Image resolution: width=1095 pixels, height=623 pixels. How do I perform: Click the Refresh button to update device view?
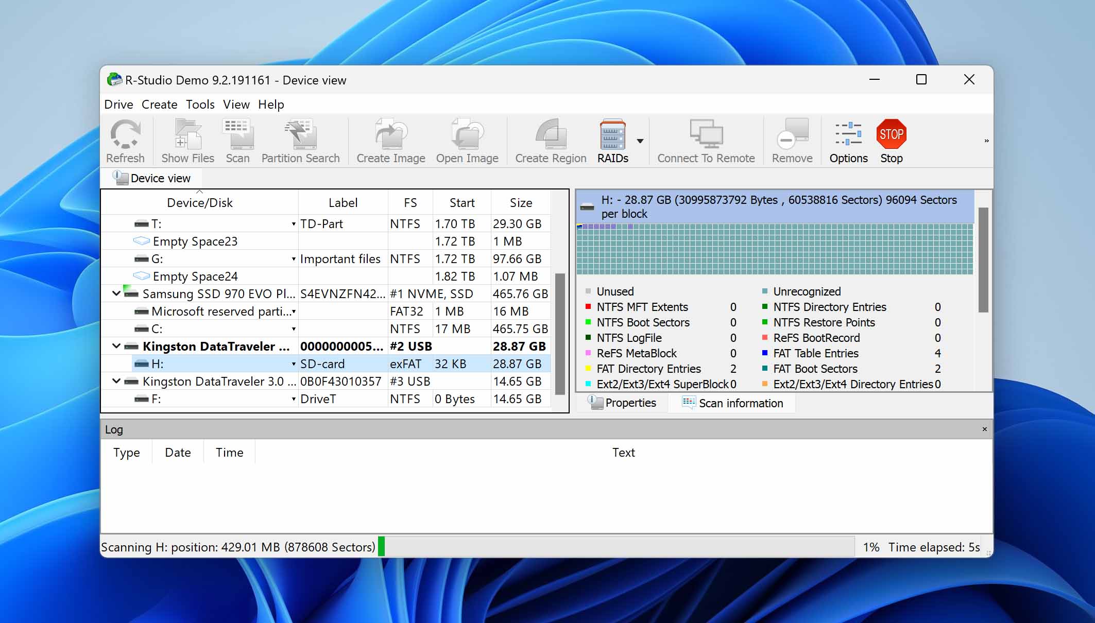pos(126,140)
